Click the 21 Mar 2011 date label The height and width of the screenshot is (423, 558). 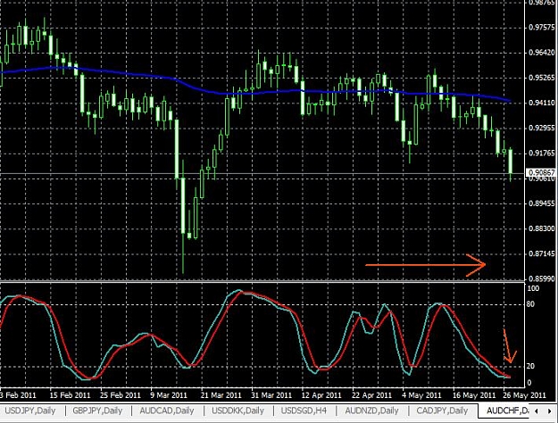click(221, 395)
